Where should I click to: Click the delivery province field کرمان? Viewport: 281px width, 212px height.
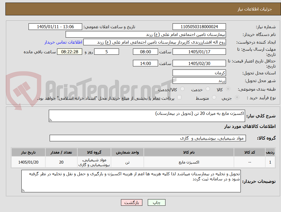pyautogui.click(x=199, y=73)
